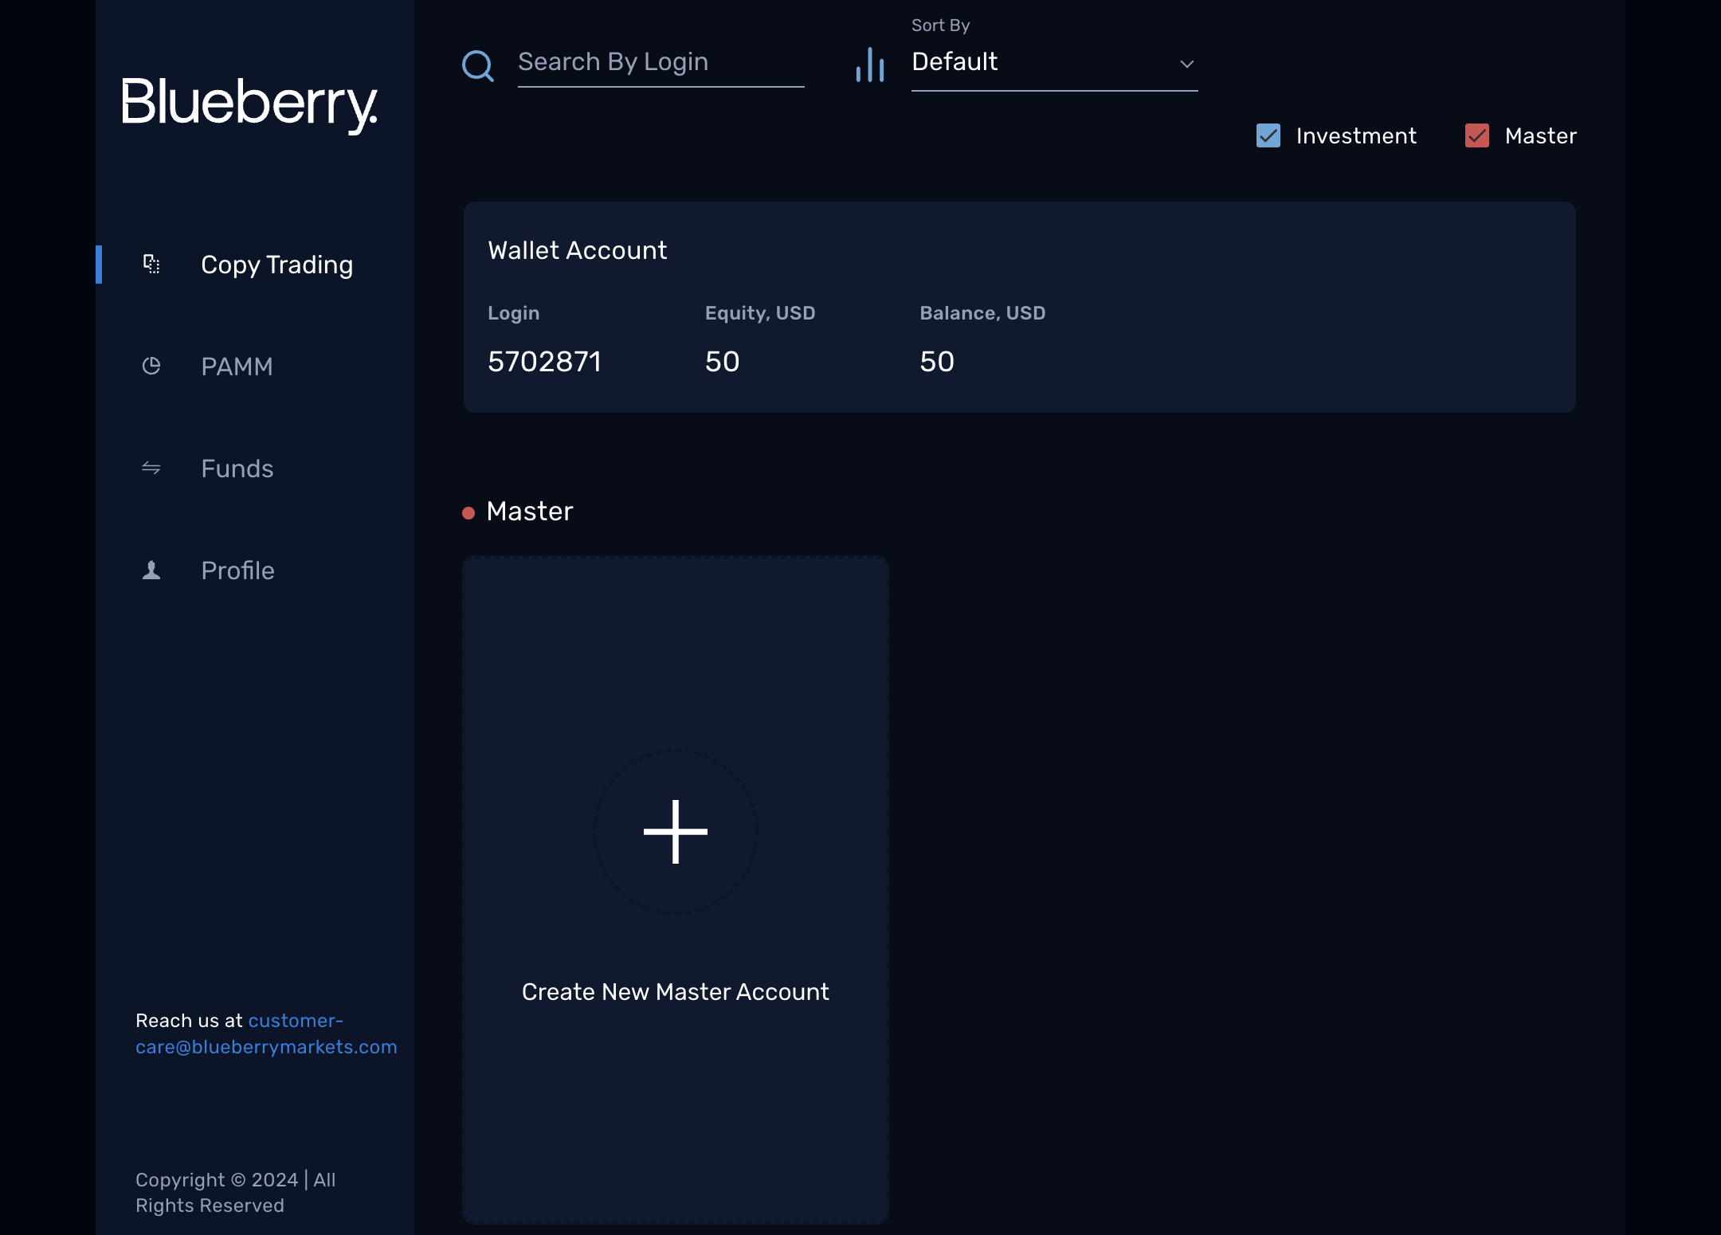Click the PAMM pie chart icon
1721x1235 pixels.
coord(151,366)
